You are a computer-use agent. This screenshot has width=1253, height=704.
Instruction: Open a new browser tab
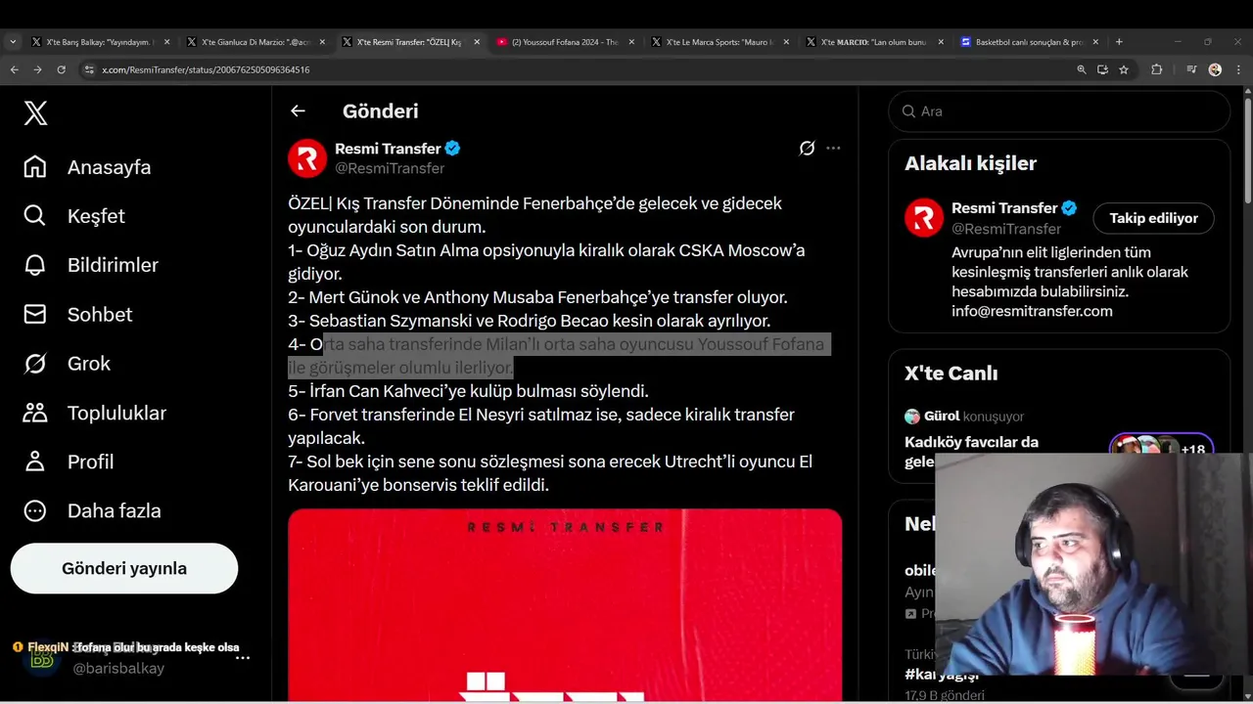1119,42
